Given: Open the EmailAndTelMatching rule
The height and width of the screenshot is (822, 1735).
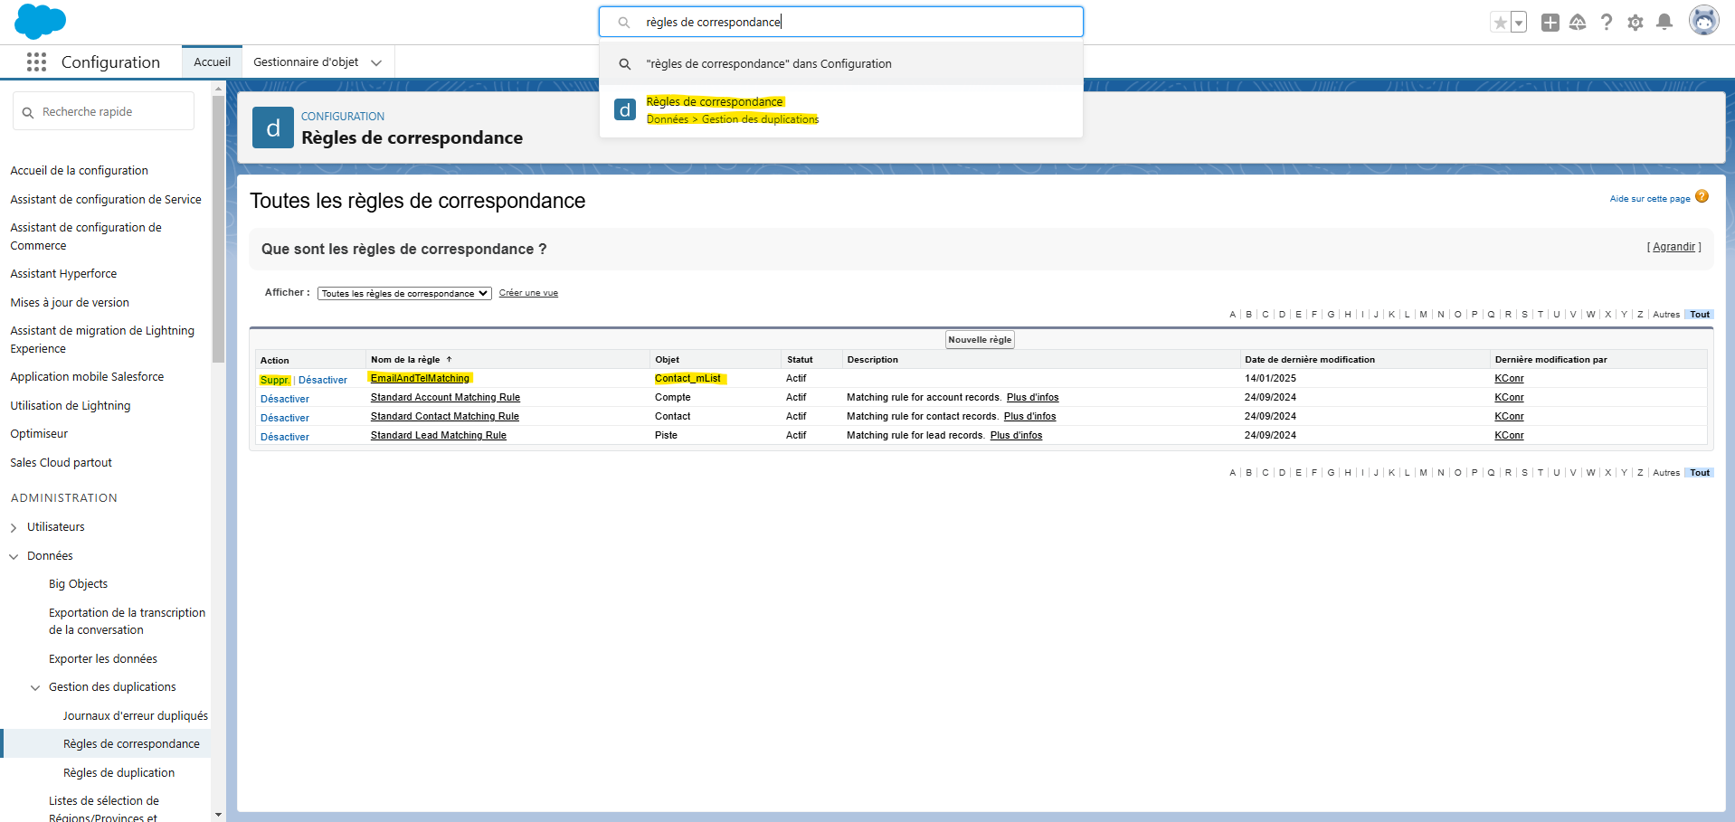Looking at the screenshot, I should click(x=420, y=378).
